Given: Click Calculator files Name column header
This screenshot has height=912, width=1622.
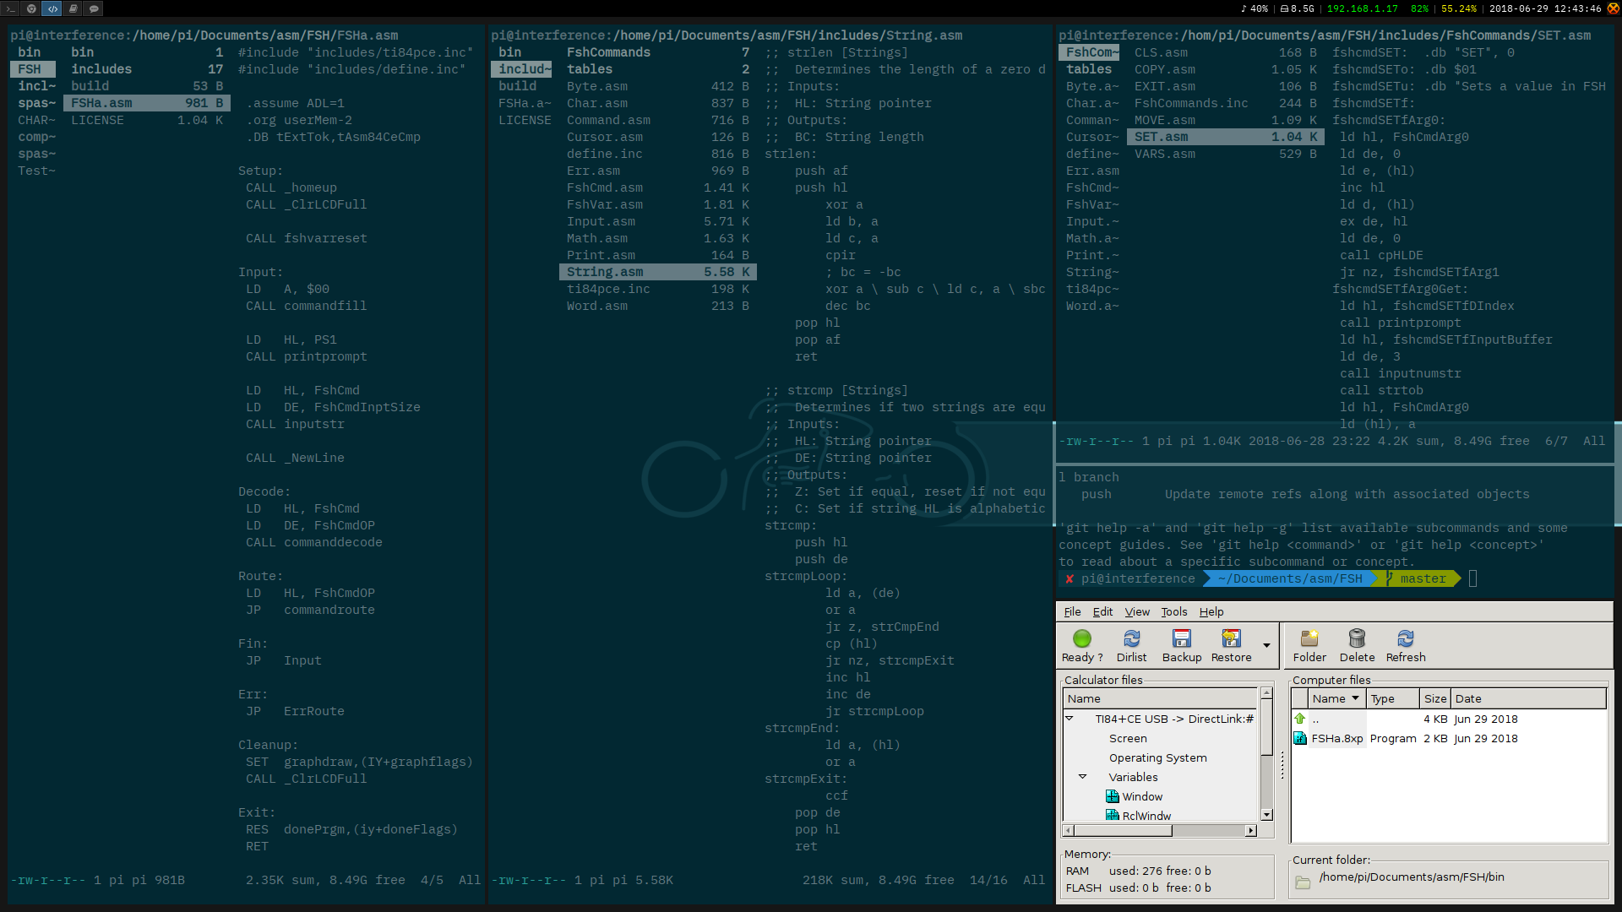Looking at the screenshot, I should [x=1160, y=698].
